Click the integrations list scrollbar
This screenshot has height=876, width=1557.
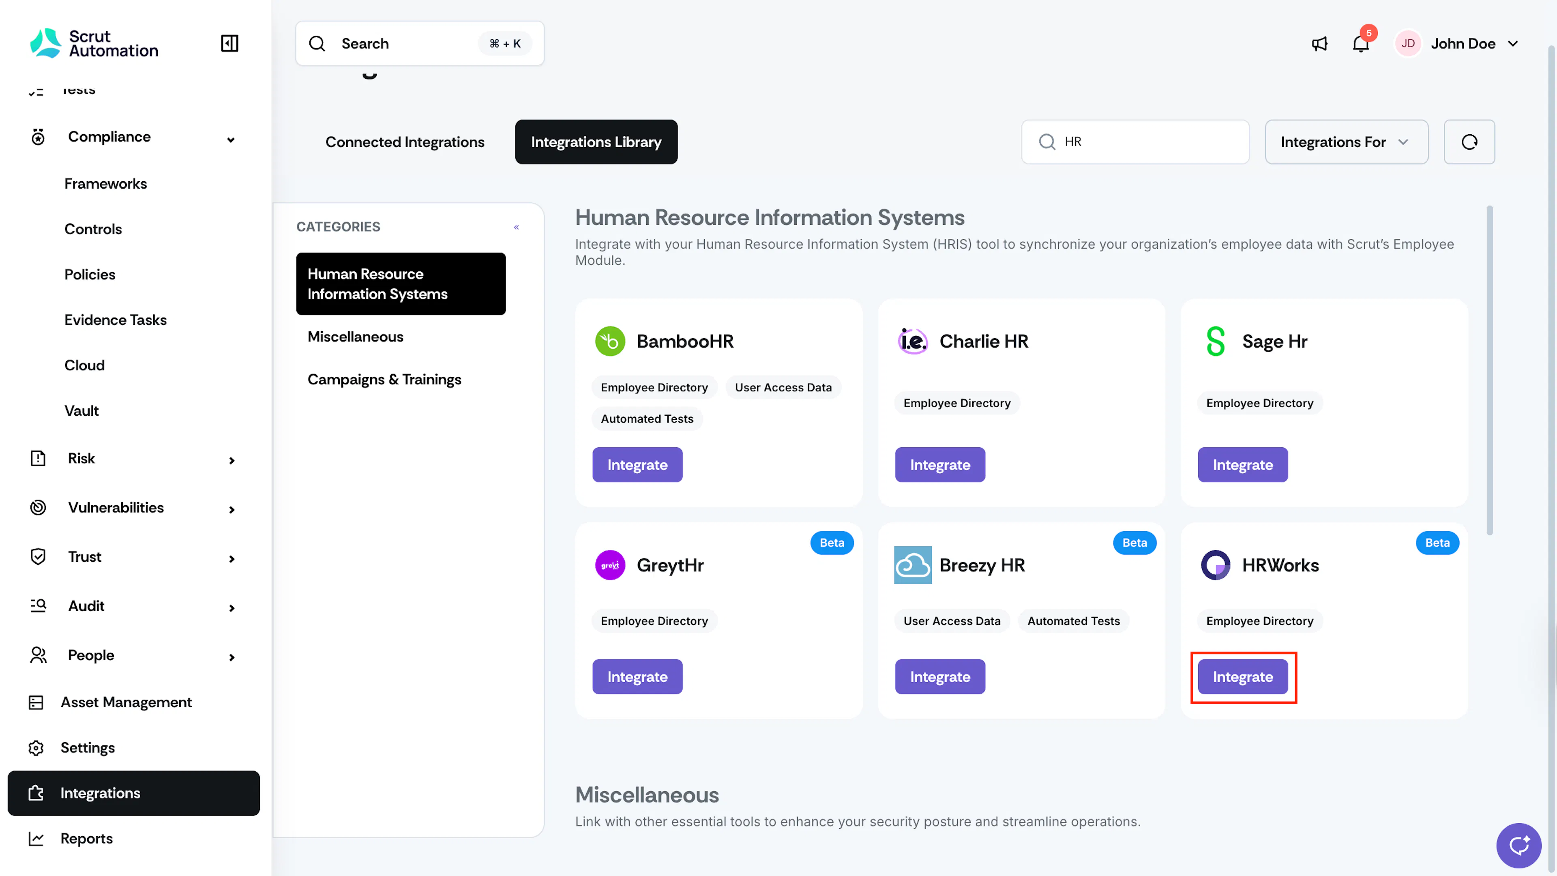[x=1489, y=370]
